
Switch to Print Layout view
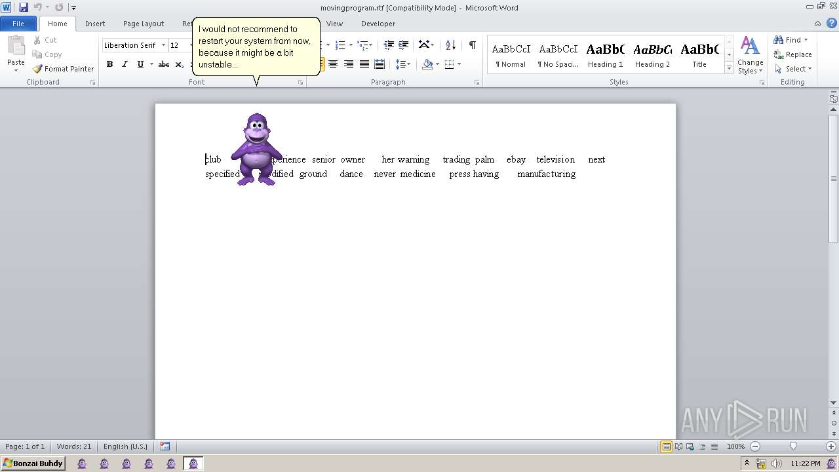point(666,446)
